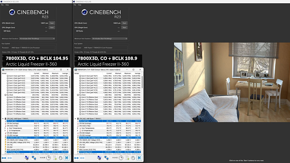290x163 pixels.
Task: Close sensors with blue X in left HWiNFO
Action: pyautogui.click(x=67, y=158)
